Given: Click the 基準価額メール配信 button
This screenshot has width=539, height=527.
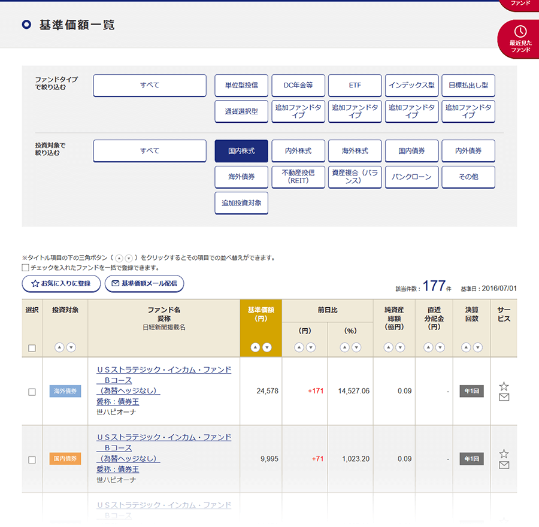Looking at the screenshot, I should pyautogui.click(x=144, y=283).
